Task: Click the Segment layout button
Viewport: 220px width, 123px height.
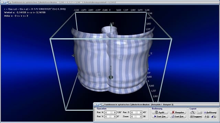Action: coord(196,117)
